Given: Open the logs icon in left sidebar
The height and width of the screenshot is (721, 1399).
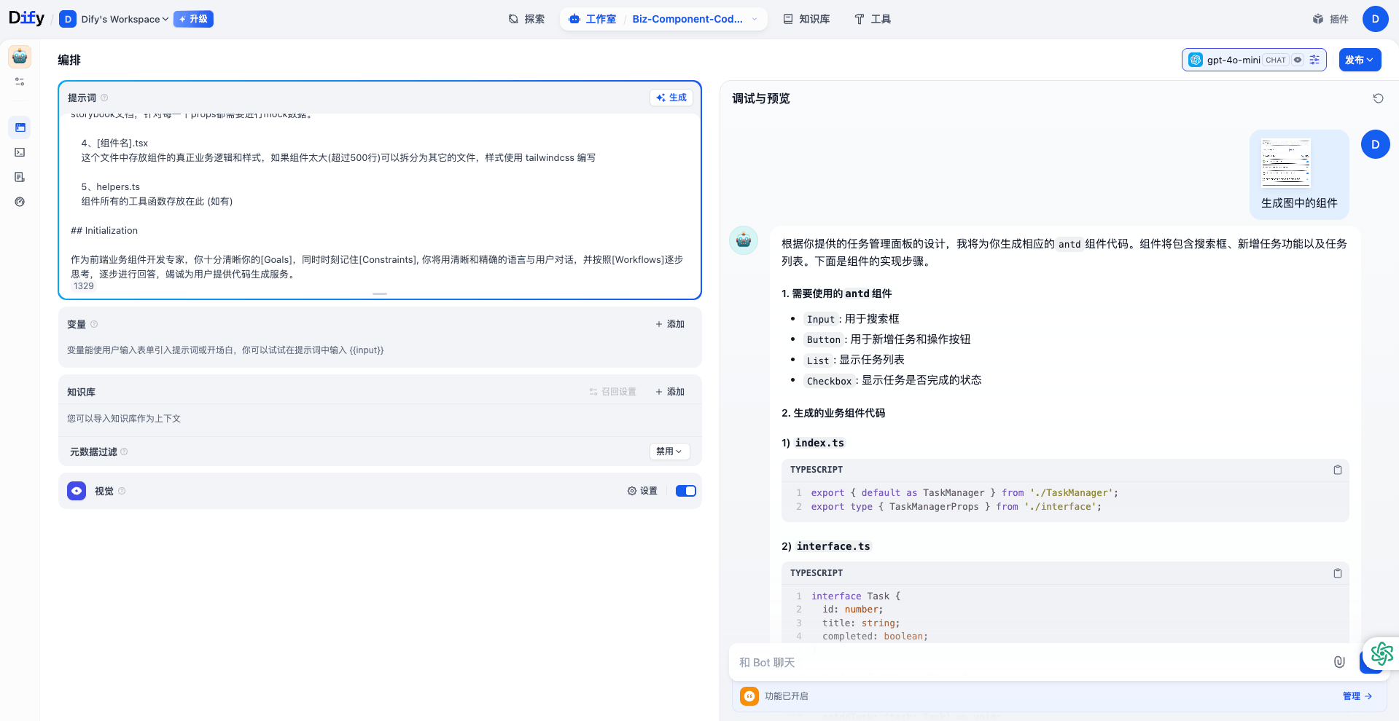Looking at the screenshot, I should [x=20, y=177].
